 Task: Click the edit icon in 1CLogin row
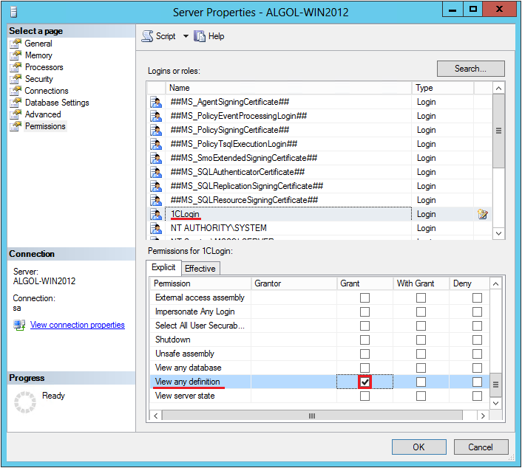coord(483,214)
